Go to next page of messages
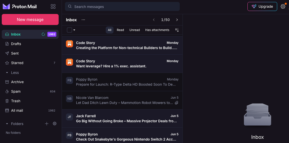This screenshot has height=143, width=289. pos(177,20)
